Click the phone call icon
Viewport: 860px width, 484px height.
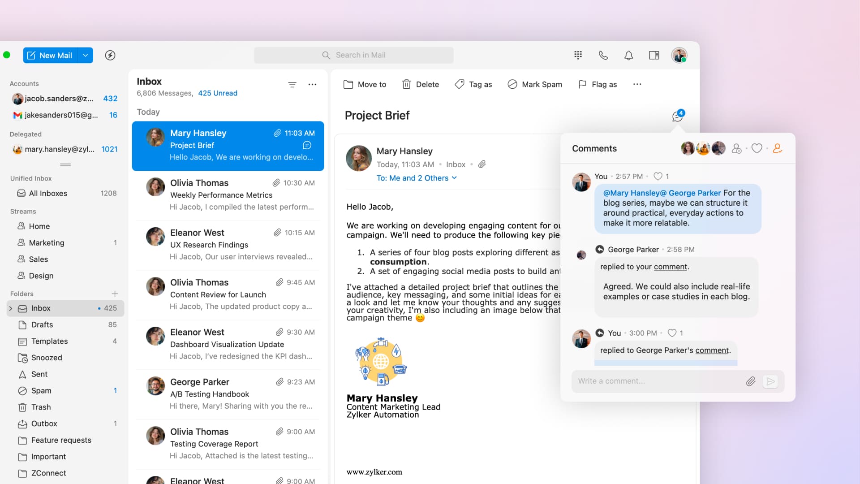[603, 55]
